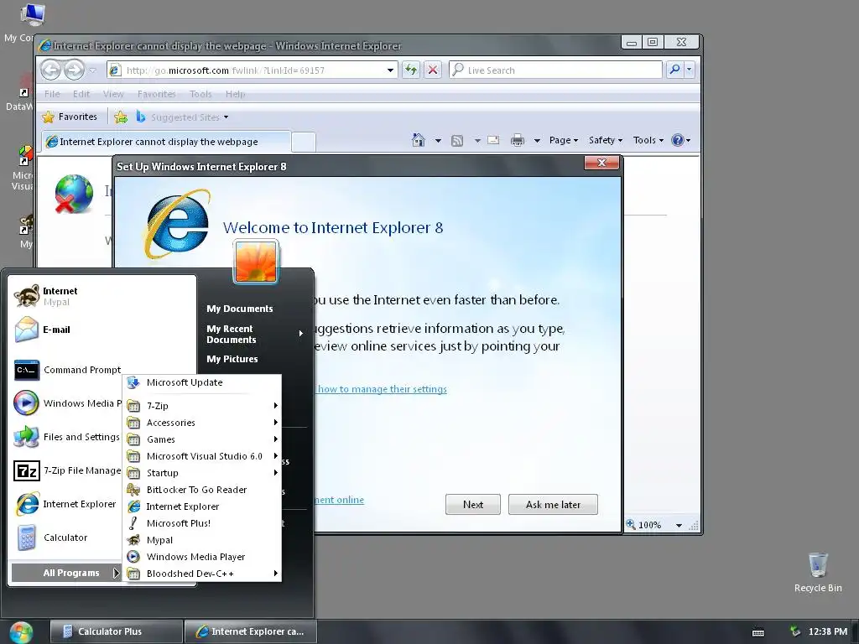Click the IE address bar field

point(252,70)
